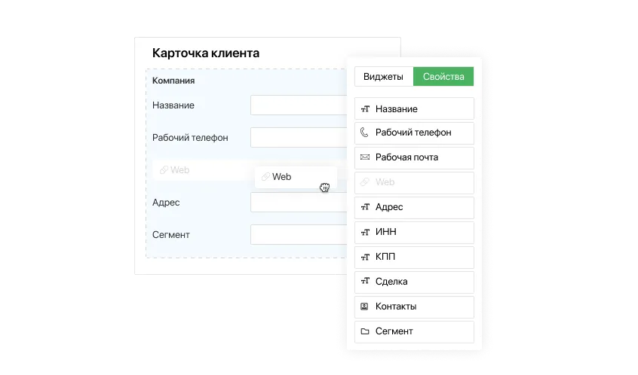638x375 pixels.
Task: Click the text icon beside КПП property
Action: tap(365, 257)
